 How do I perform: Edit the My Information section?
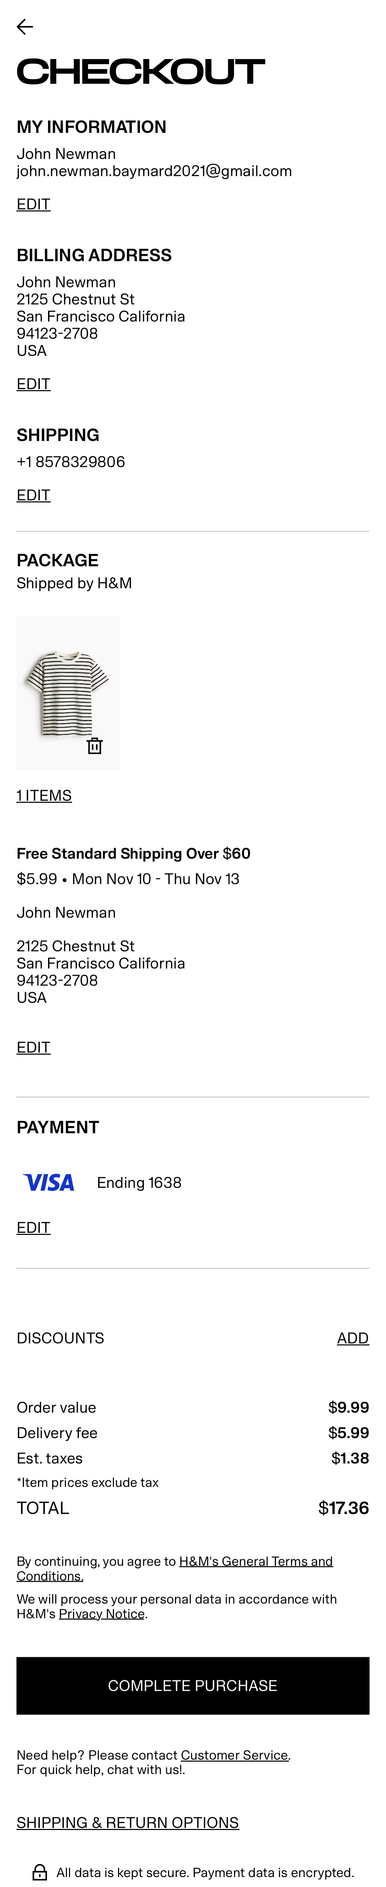point(34,204)
